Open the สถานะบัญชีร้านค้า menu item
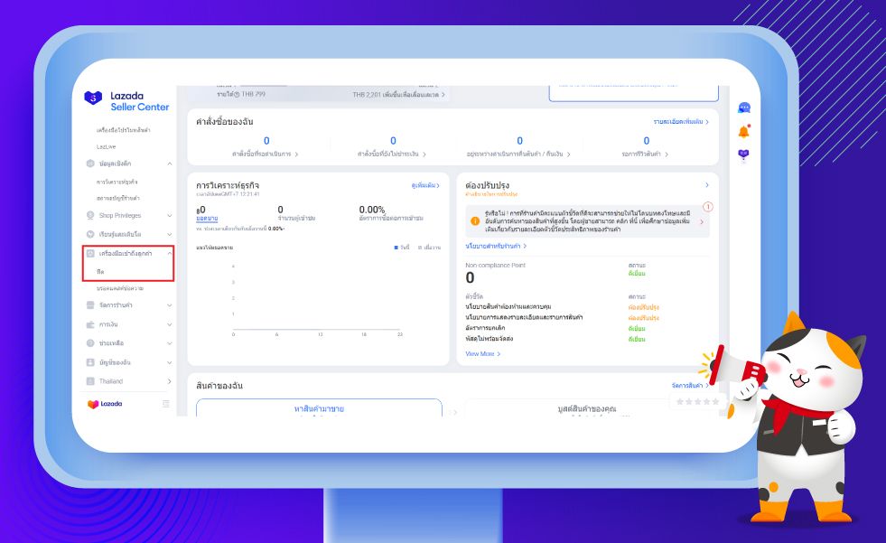This screenshot has height=543, width=886. (x=118, y=199)
